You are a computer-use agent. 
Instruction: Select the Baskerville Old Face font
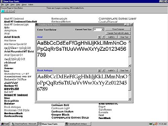pyautogui.click(x=15, y=79)
